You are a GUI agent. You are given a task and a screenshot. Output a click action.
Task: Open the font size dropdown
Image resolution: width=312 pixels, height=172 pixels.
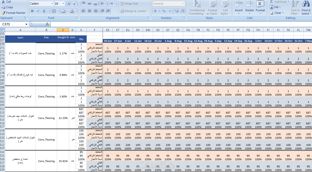(64, 4)
